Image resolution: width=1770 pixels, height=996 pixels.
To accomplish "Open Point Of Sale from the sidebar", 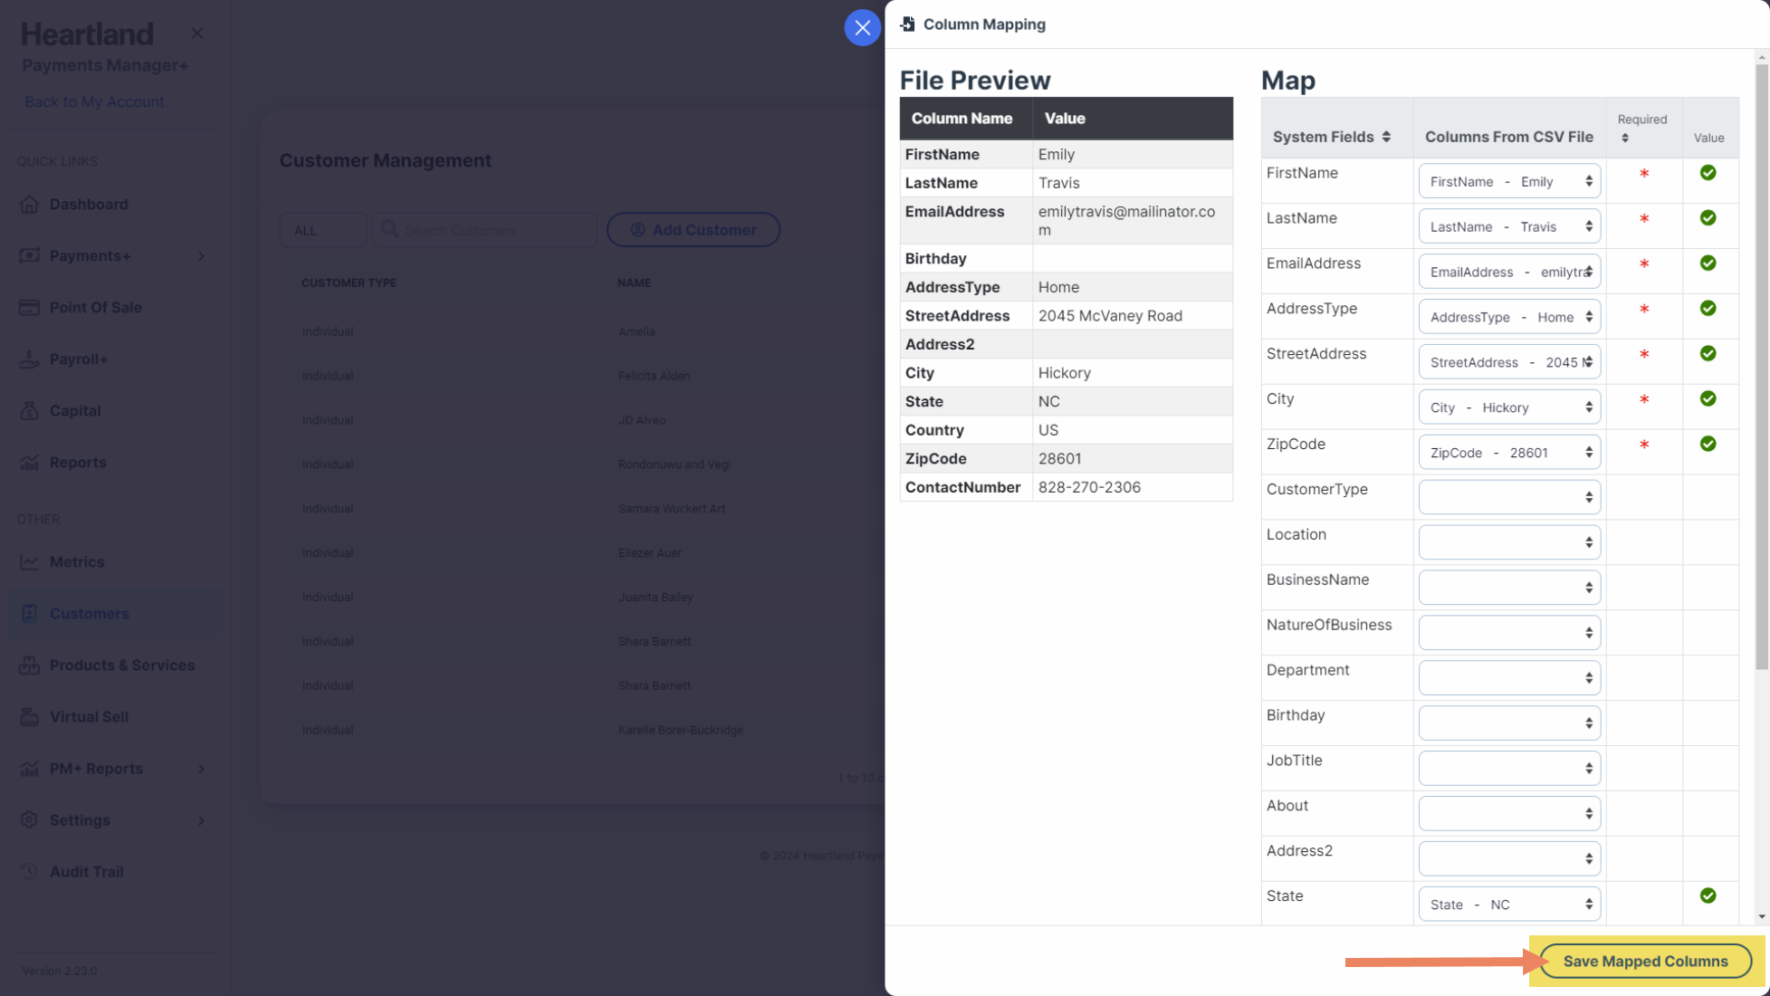I will tap(96, 308).
